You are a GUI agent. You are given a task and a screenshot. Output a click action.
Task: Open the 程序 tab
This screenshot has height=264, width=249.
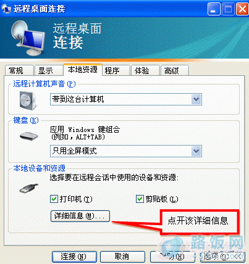pos(116,70)
